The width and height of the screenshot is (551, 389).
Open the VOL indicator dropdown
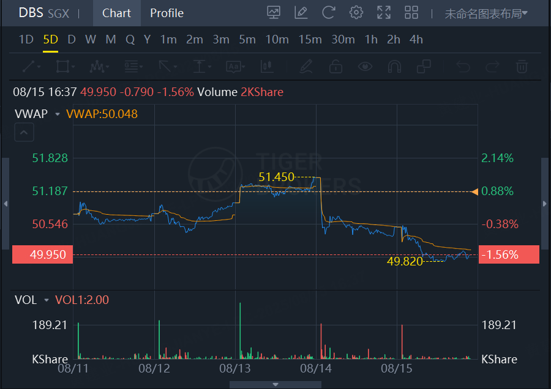point(47,300)
